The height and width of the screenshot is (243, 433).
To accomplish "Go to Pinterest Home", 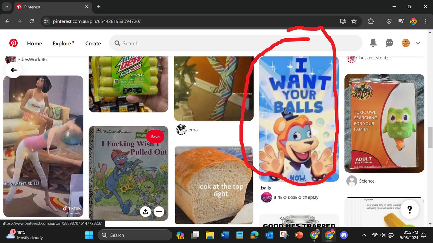I will point(35,43).
